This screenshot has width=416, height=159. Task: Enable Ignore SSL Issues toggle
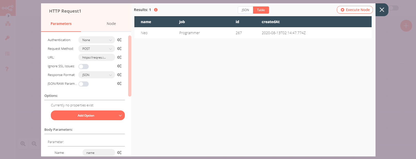84,67
